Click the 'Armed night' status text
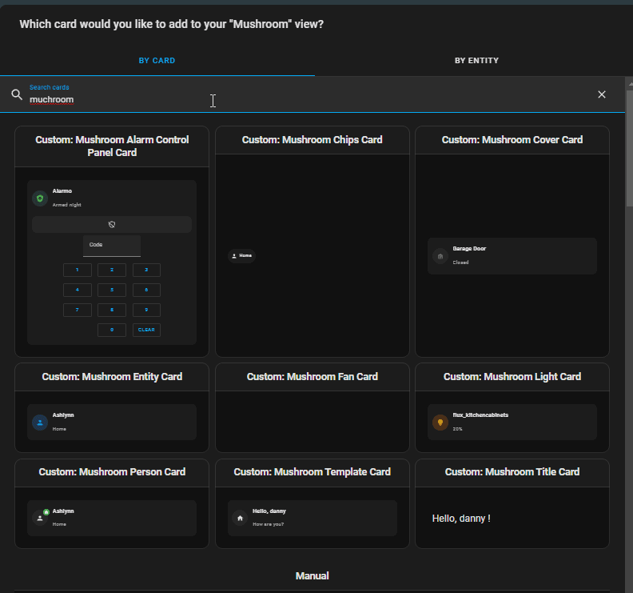This screenshot has height=593, width=633. point(66,205)
